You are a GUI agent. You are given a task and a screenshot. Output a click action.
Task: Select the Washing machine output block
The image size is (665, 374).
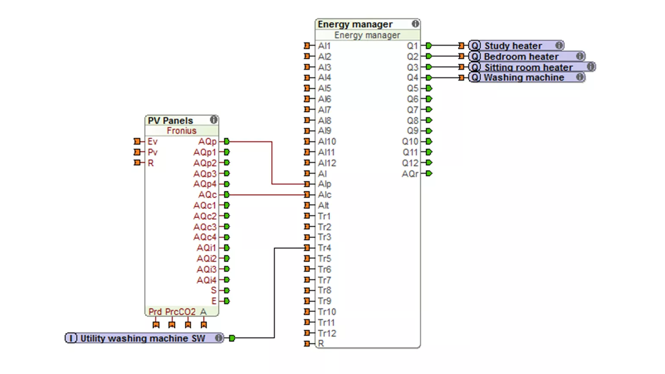(527, 77)
